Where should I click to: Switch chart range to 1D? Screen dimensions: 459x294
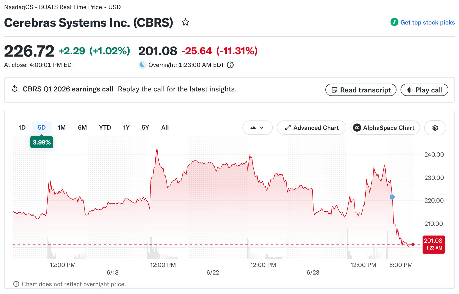22,128
